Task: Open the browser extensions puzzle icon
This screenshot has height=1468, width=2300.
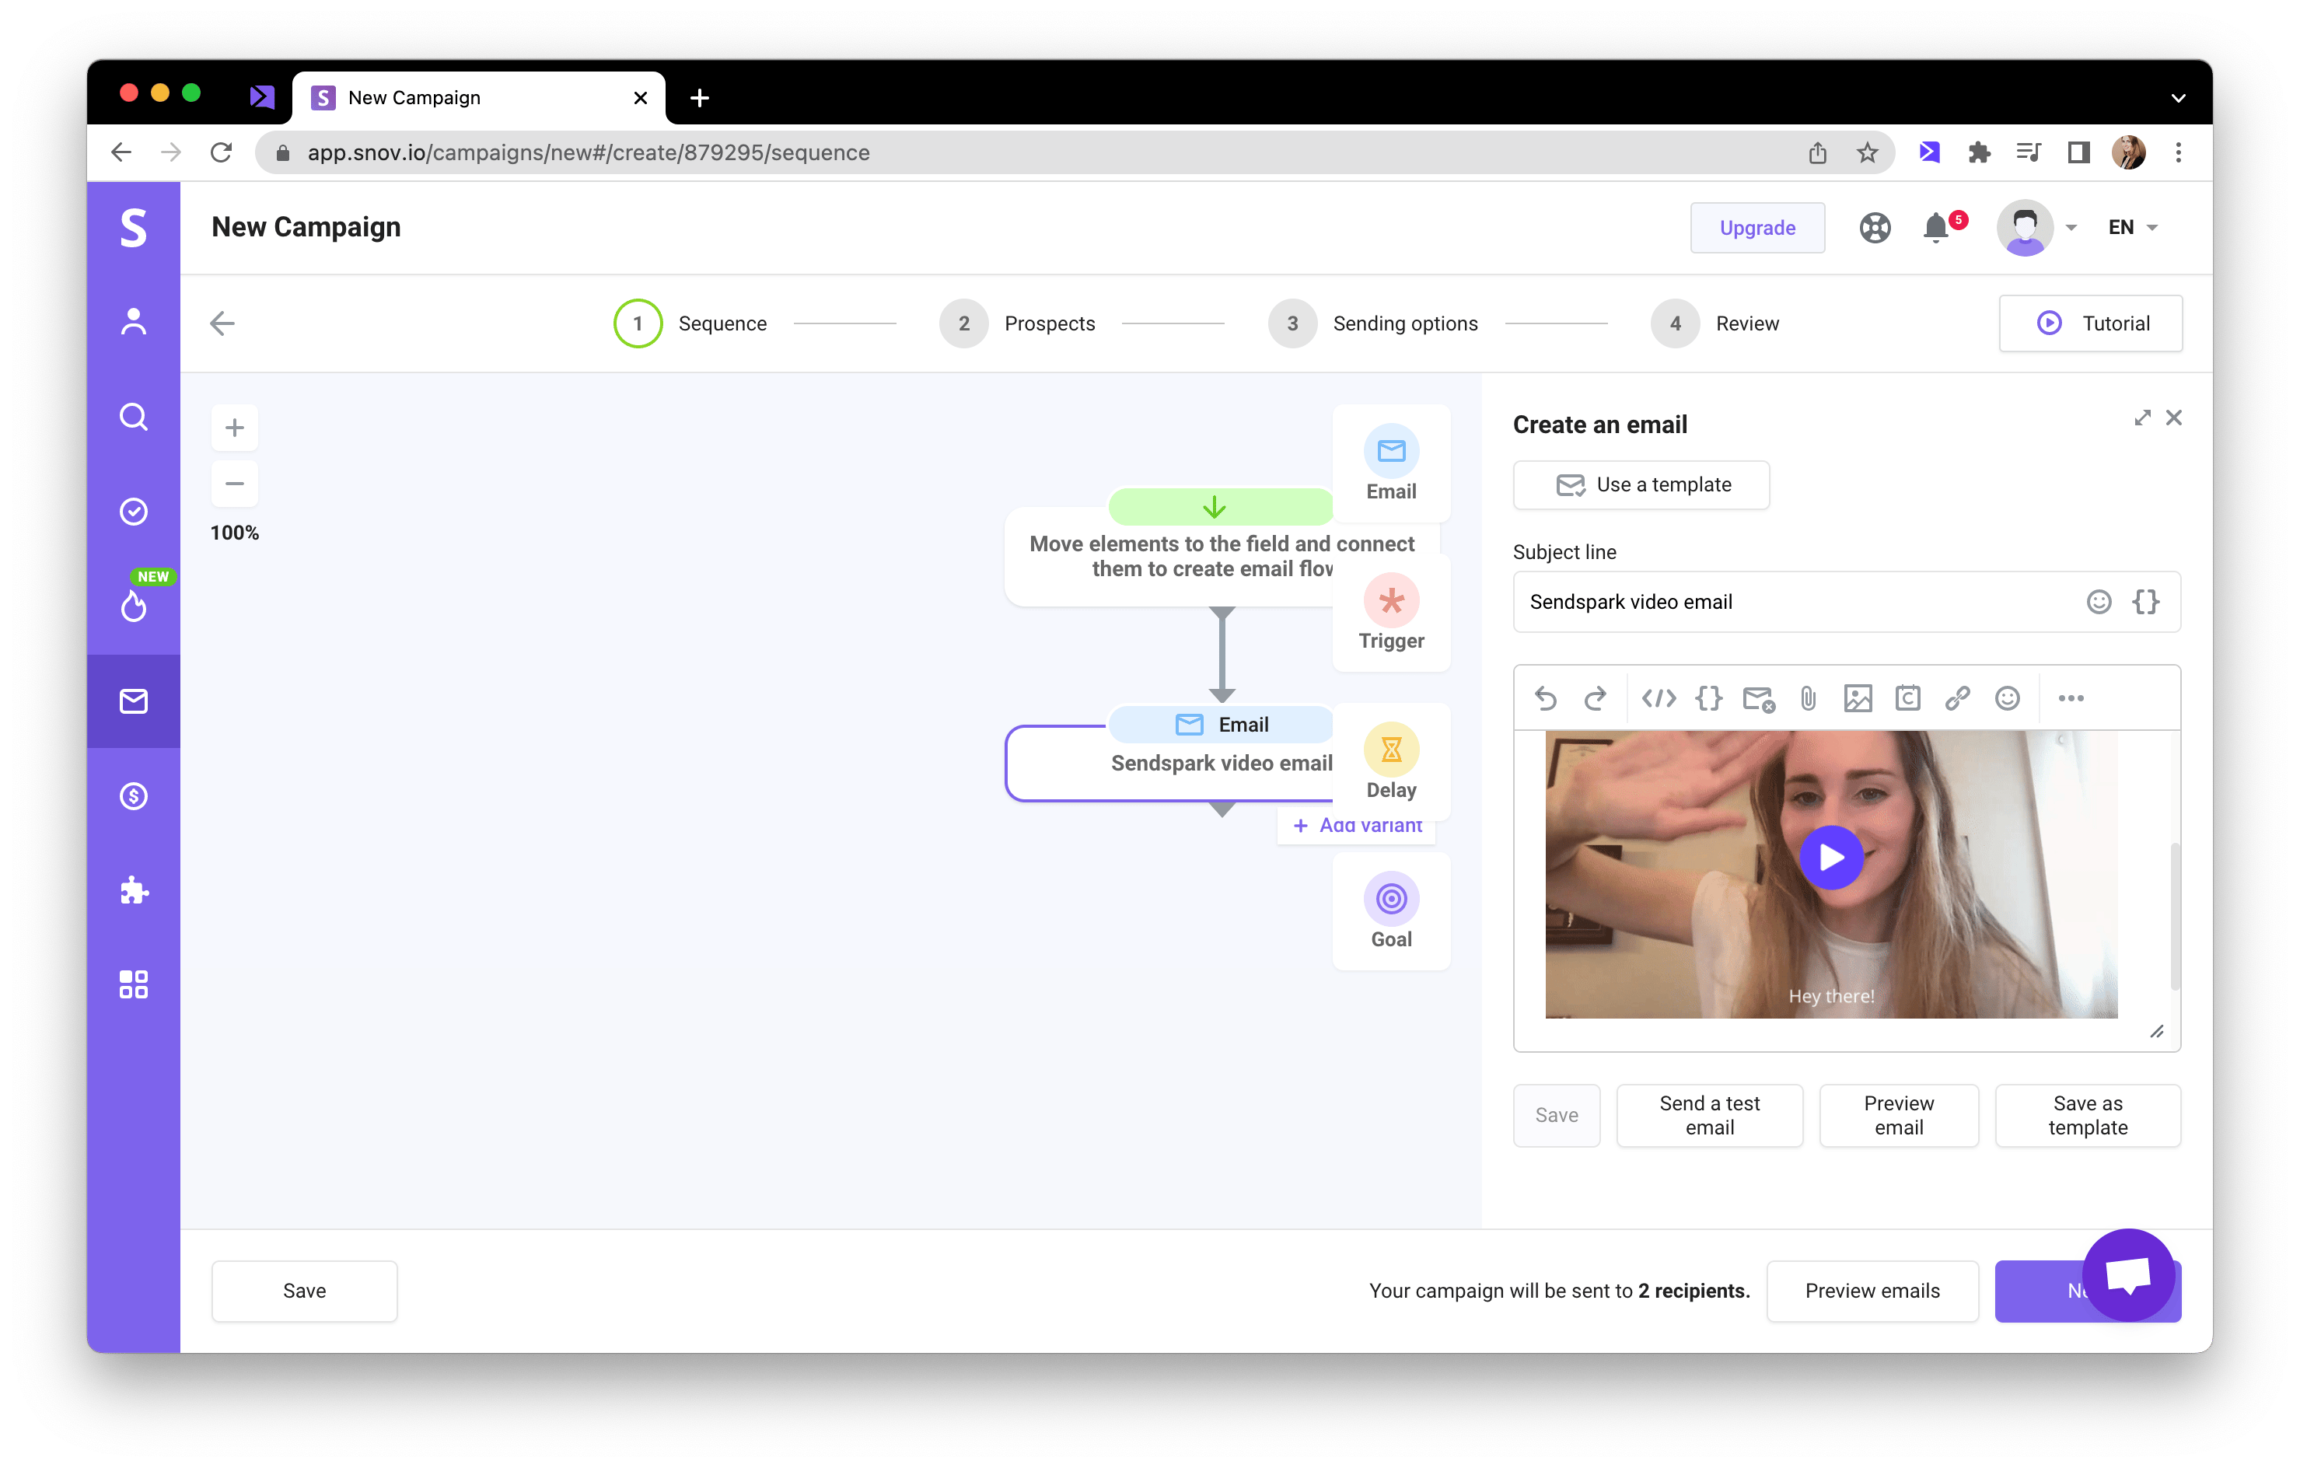Action: click(1979, 153)
